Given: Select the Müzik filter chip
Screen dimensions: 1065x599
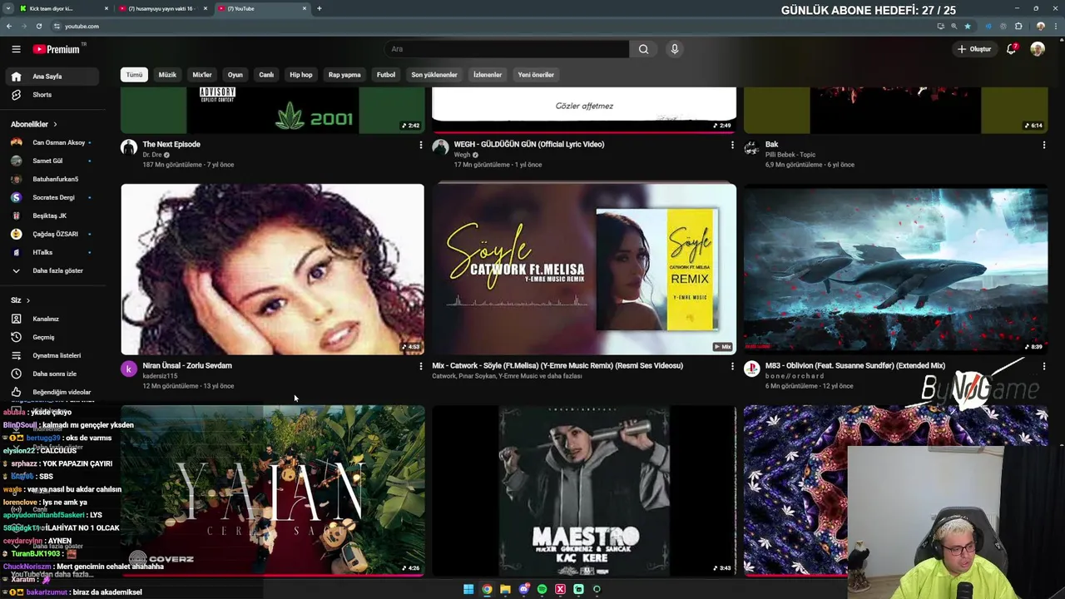Looking at the screenshot, I should click(167, 75).
